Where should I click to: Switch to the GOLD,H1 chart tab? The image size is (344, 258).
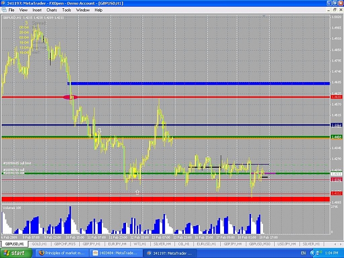point(39,244)
